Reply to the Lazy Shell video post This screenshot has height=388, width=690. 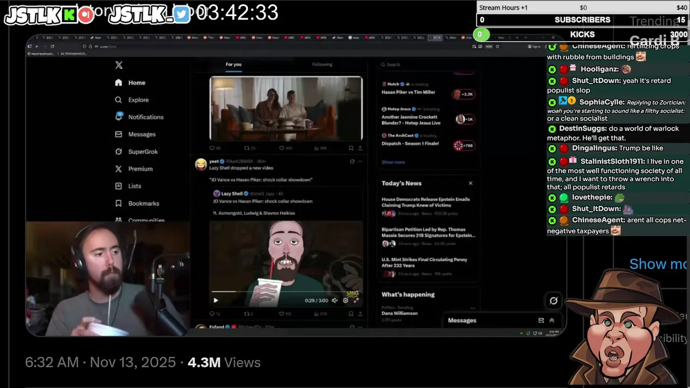pyautogui.click(x=215, y=314)
